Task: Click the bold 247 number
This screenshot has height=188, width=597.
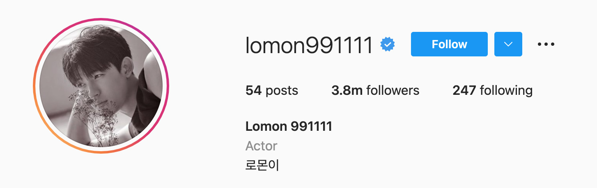Action: [464, 90]
